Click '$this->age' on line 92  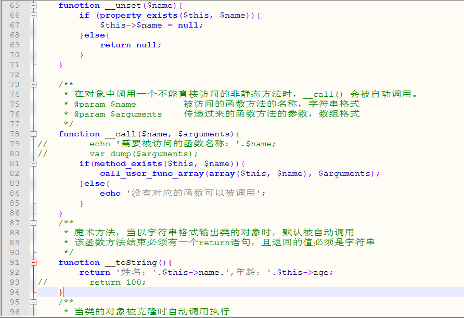(302, 272)
